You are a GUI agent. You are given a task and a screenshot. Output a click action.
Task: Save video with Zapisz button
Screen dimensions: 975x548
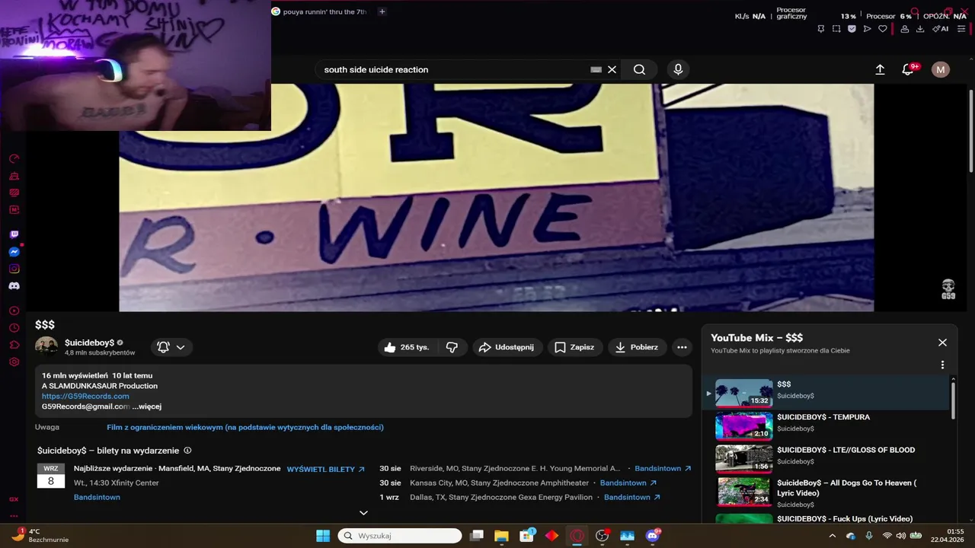click(574, 347)
